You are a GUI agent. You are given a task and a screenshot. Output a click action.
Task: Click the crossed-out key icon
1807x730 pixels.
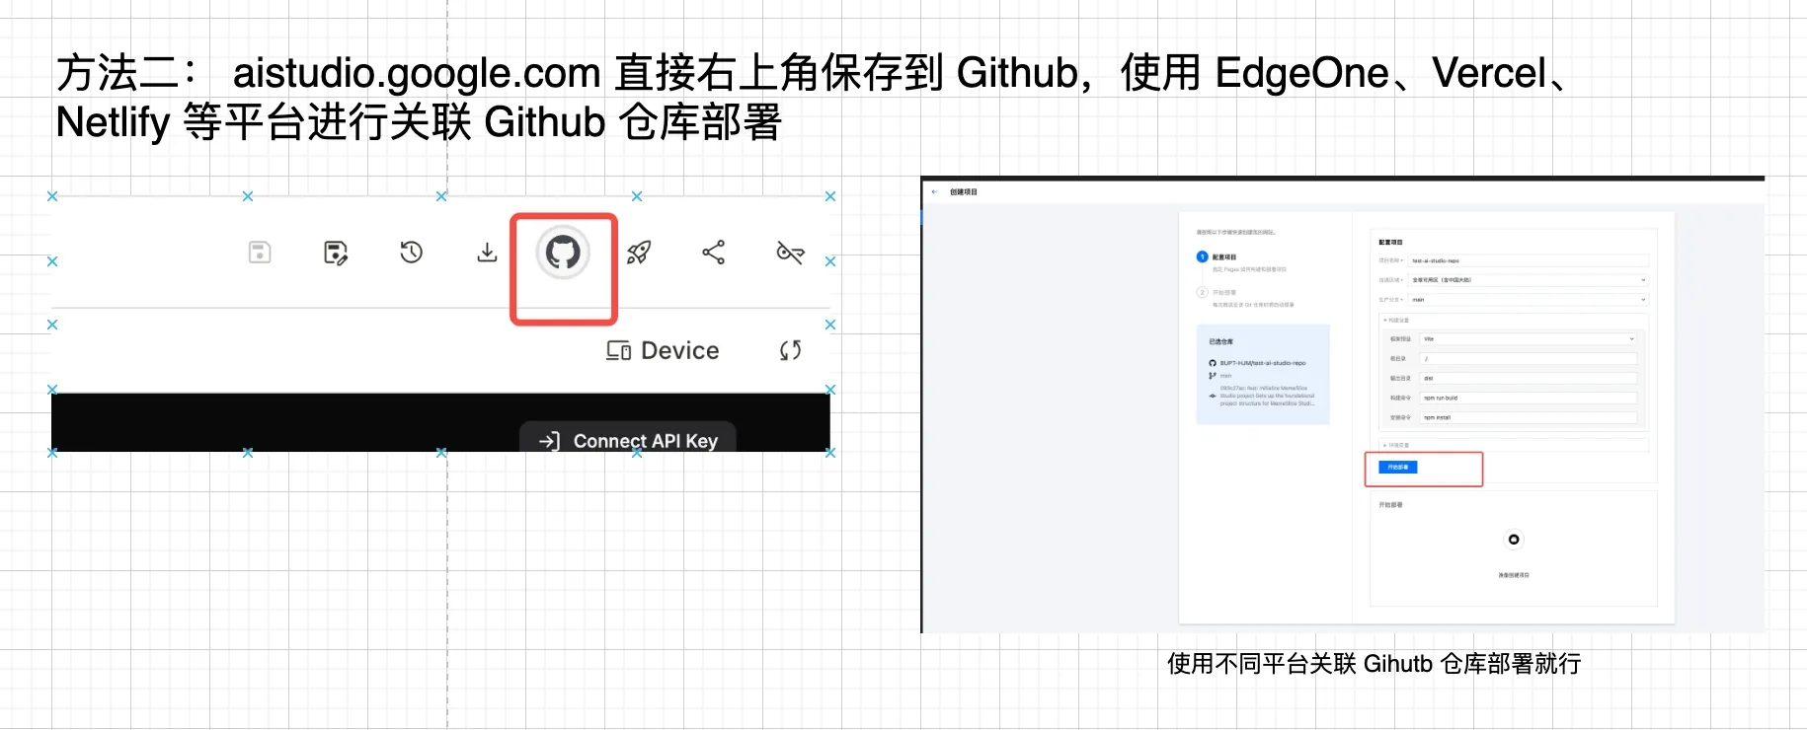coord(790,253)
